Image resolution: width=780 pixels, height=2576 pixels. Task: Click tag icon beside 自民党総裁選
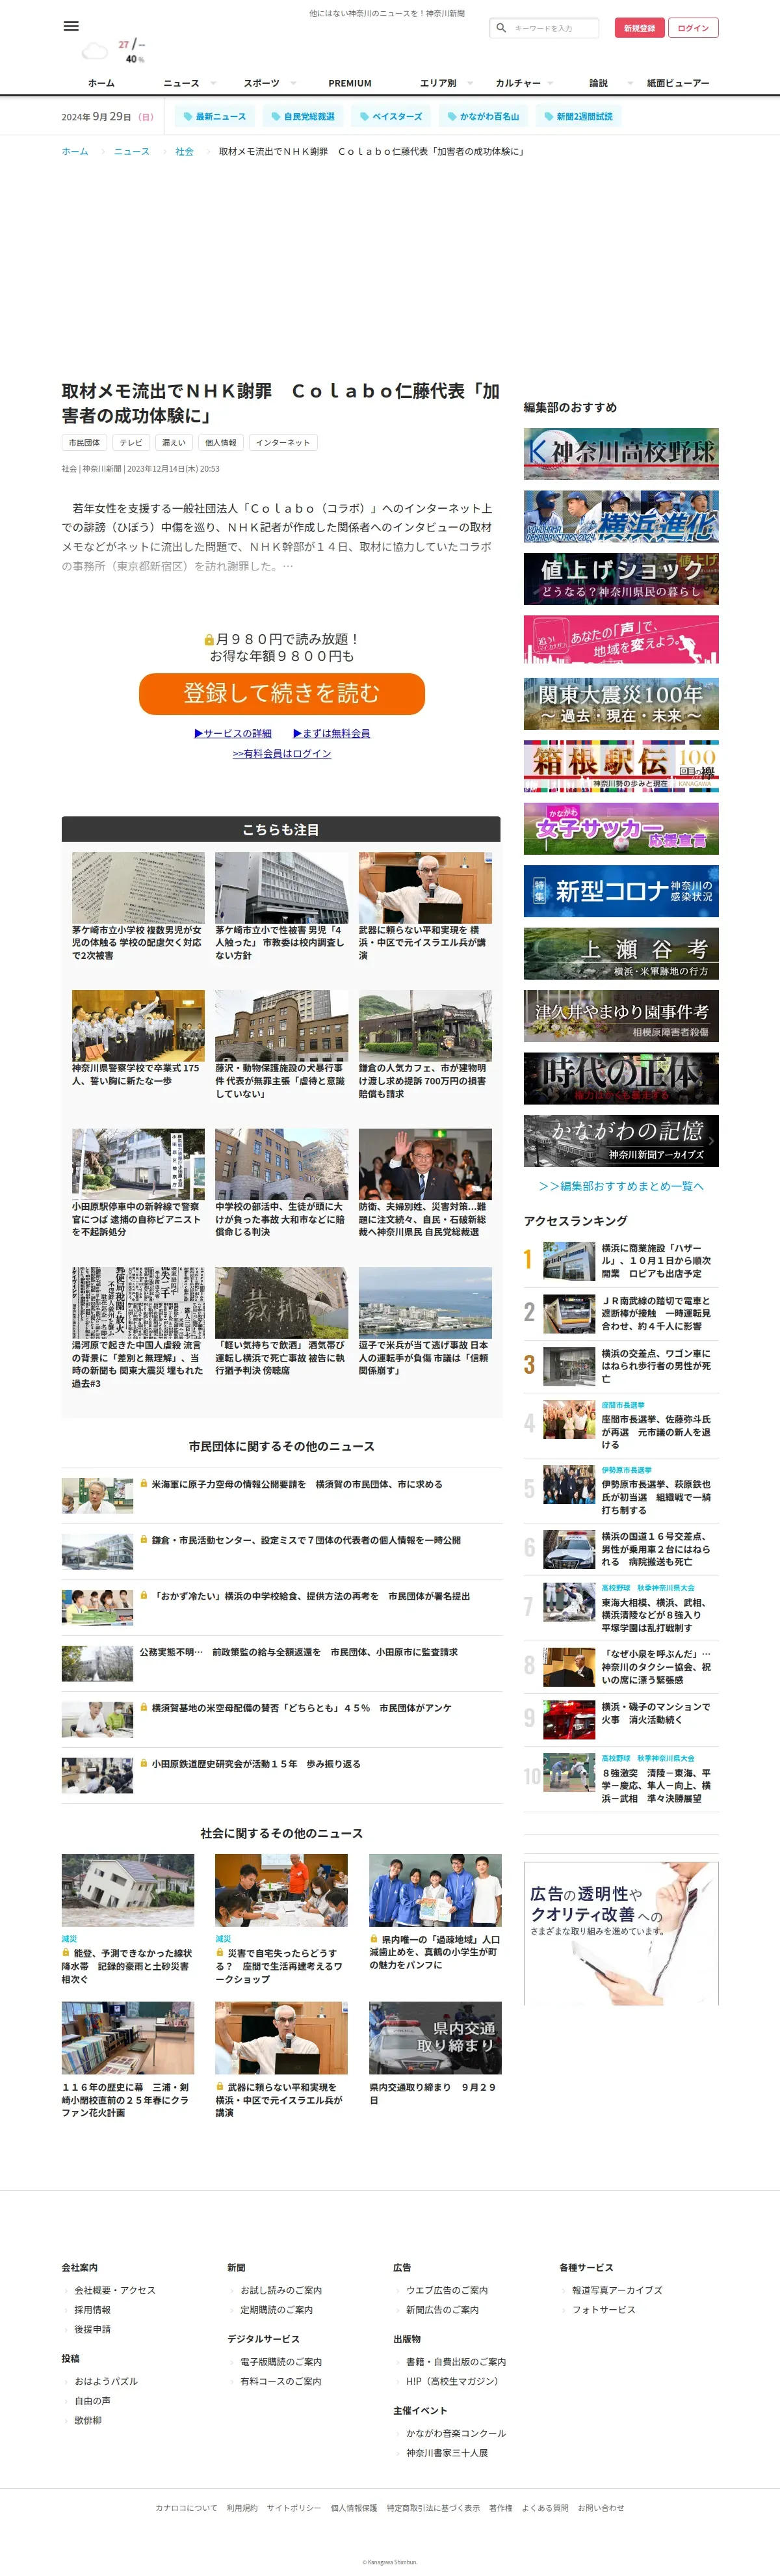(276, 117)
